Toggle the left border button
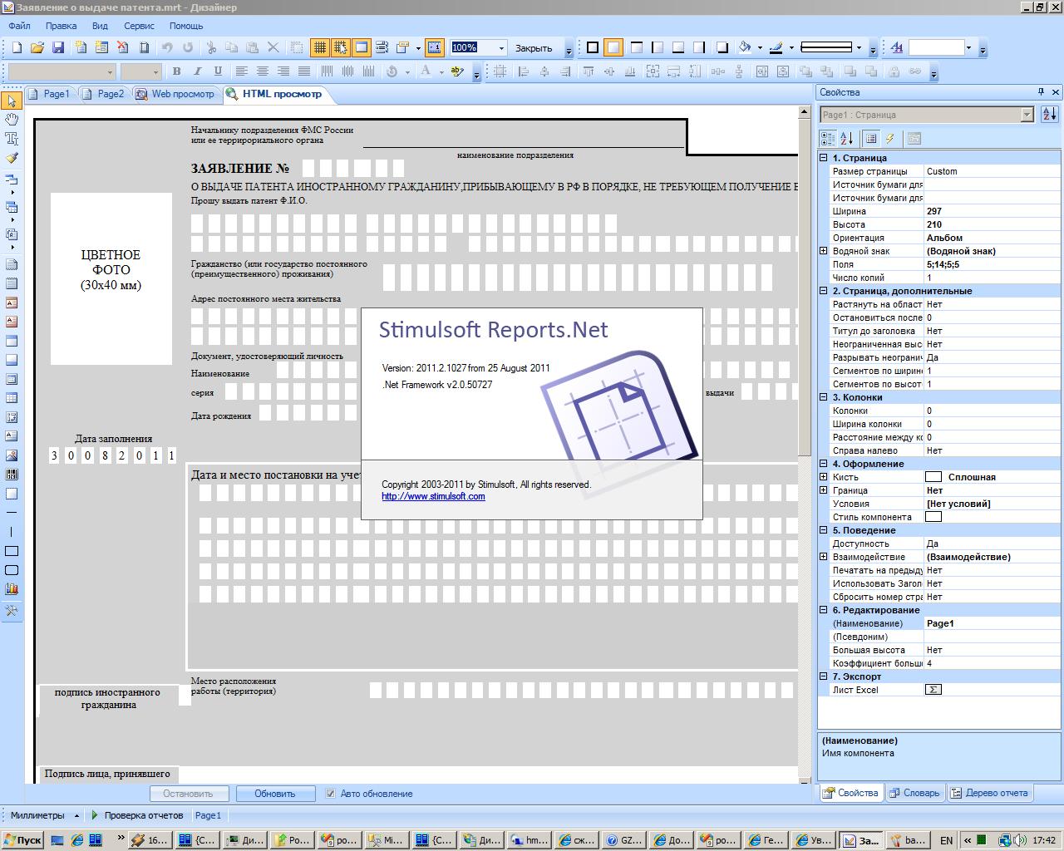This screenshot has height=851, width=1064. [658, 48]
